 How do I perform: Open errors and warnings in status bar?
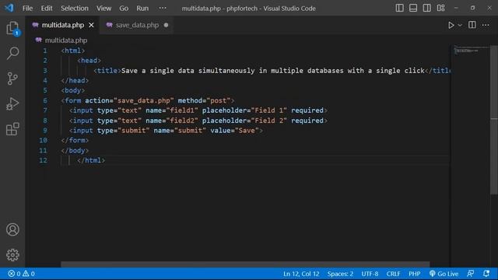(x=21, y=274)
